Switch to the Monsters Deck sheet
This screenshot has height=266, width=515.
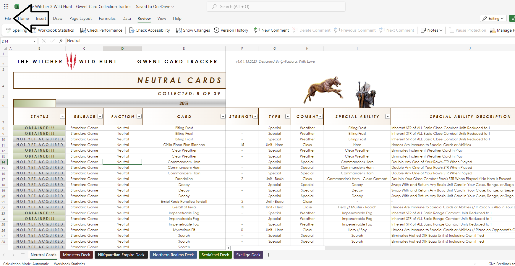click(x=77, y=255)
